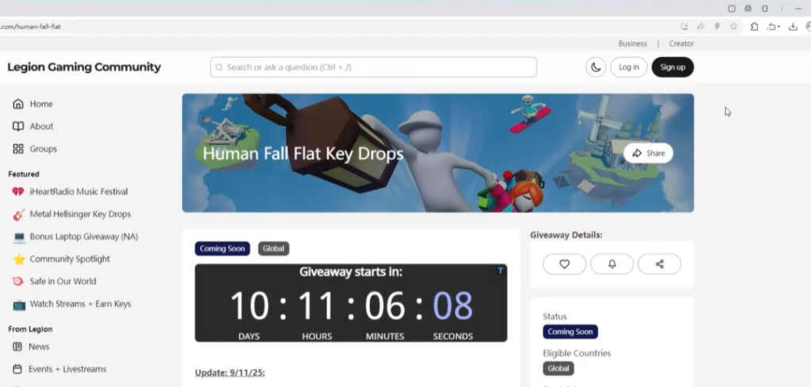Image resolution: width=811 pixels, height=387 pixels.
Task: Open the About page in the sidebar
Action: click(41, 127)
